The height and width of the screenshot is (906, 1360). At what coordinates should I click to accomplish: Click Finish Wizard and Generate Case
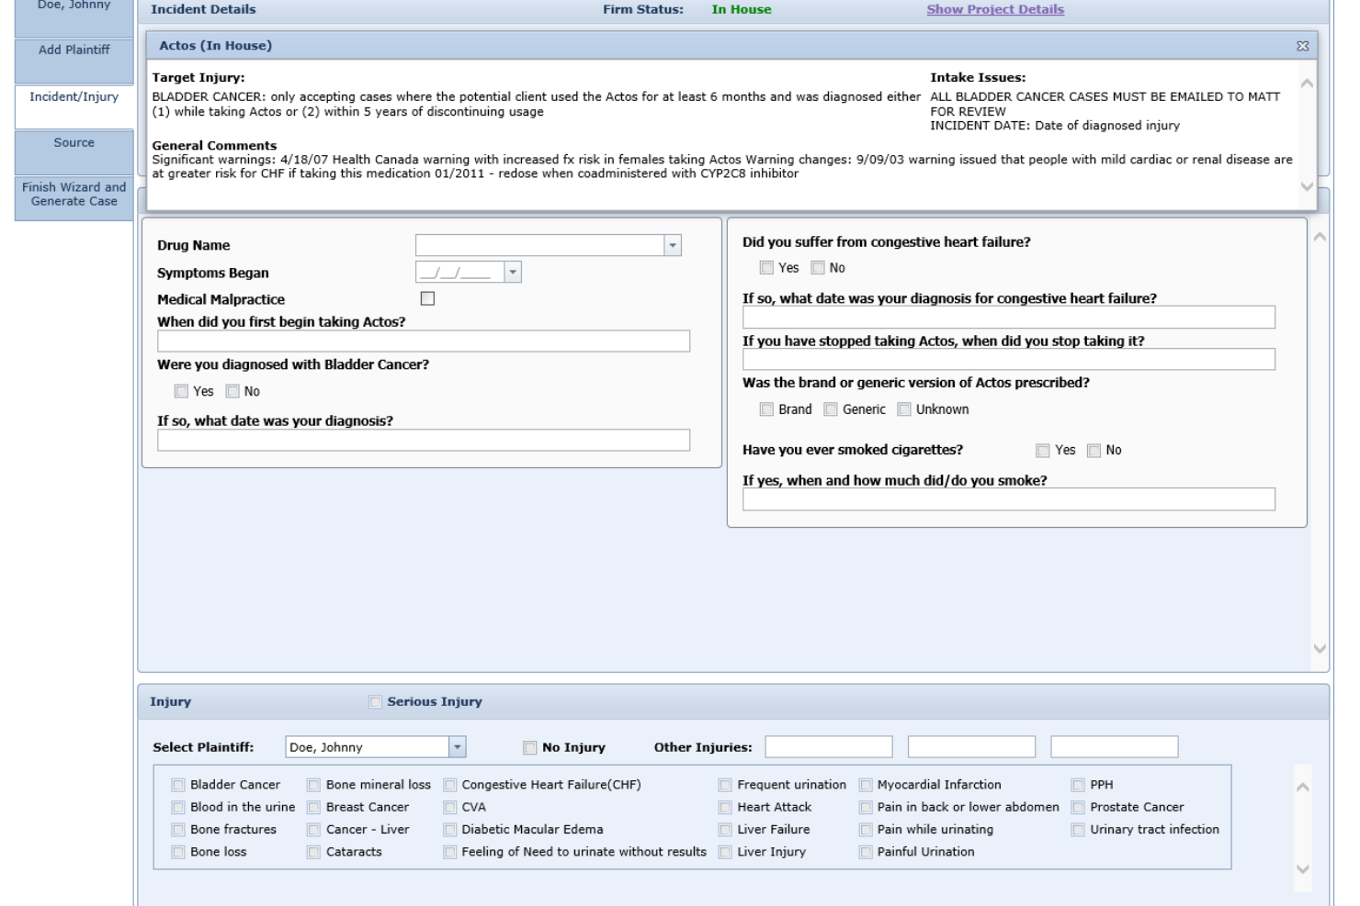74,198
